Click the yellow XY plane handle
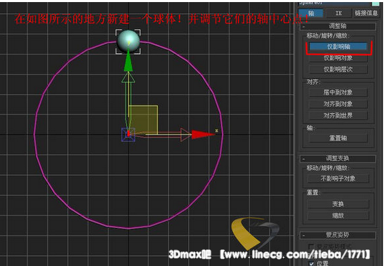This screenshot has height=266, width=390. pyautogui.click(x=143, y=120)
